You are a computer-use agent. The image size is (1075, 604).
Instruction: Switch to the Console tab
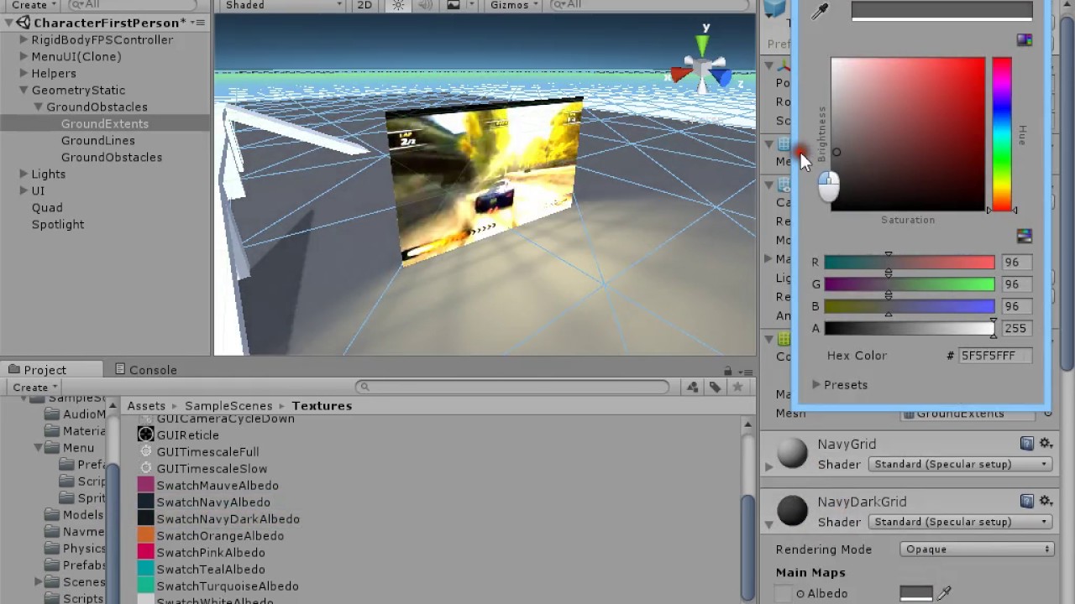(145, 369)
